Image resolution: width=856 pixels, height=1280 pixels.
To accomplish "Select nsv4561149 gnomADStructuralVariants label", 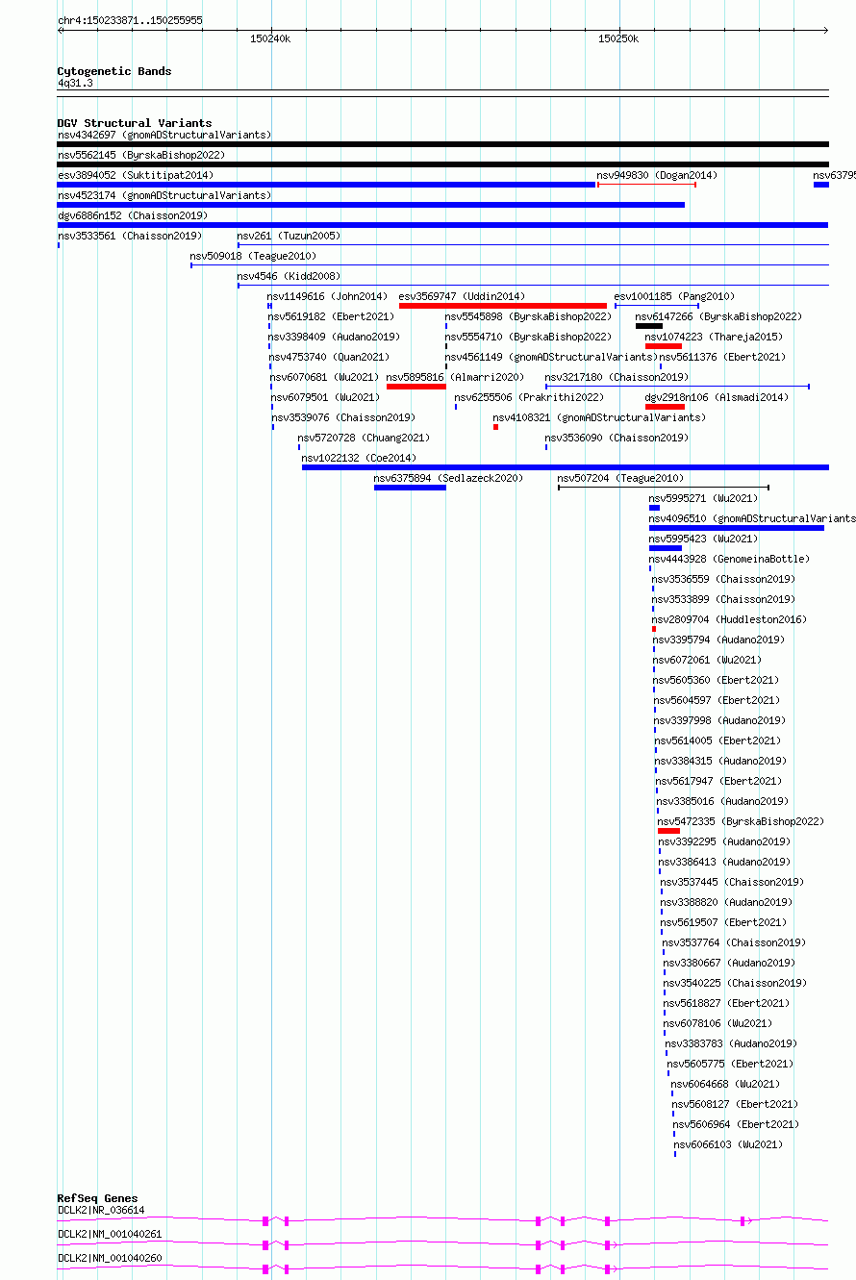I will pos(551,357).
